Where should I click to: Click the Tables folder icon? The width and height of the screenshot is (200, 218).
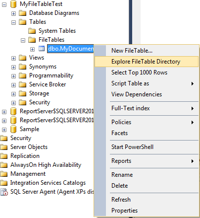click(23, 22)
